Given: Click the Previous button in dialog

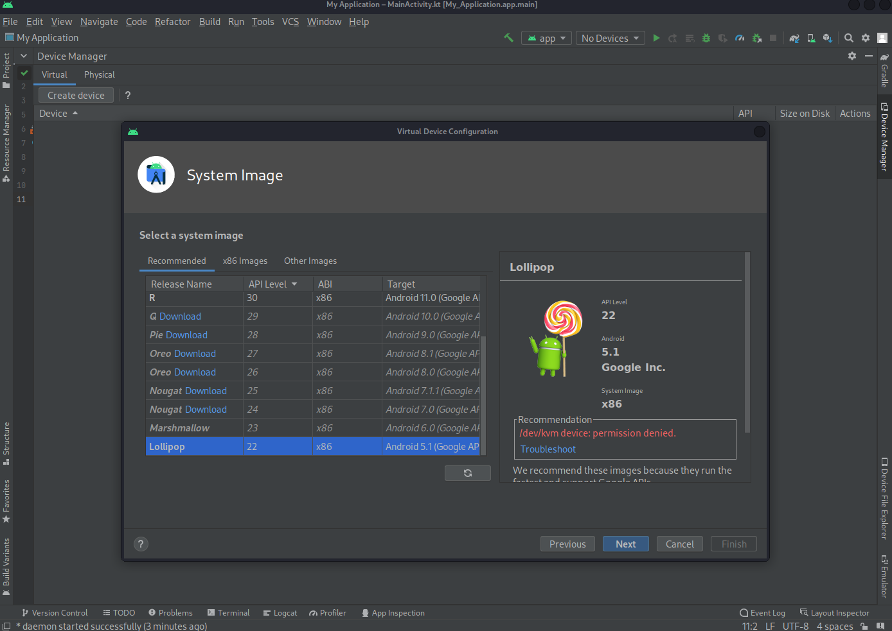Looking at the screenshot, I should pos(567,544).
